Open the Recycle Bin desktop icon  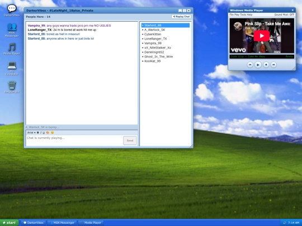click(x=12, y=87)
